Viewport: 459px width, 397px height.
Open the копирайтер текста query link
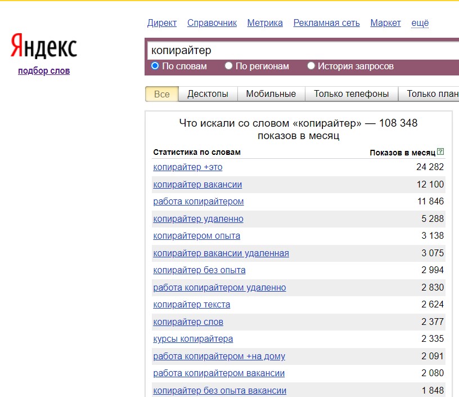click(x=192, y=305)
